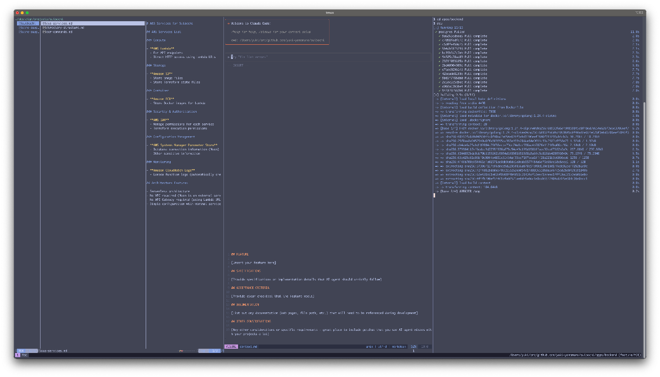
Task: Click the '## AWS Services List' heading
Action: (x=164, y=32)
